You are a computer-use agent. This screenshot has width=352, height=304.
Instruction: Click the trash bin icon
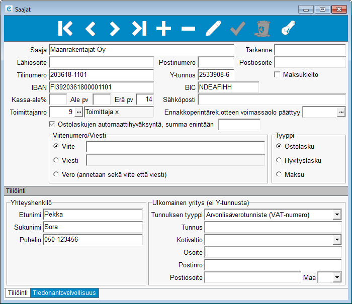tap(262, 29)
